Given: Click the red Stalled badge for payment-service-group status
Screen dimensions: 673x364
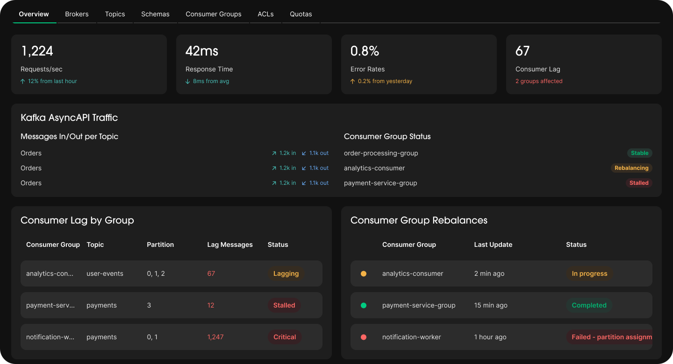Looking at the screenshot, I should pos(638,183).
